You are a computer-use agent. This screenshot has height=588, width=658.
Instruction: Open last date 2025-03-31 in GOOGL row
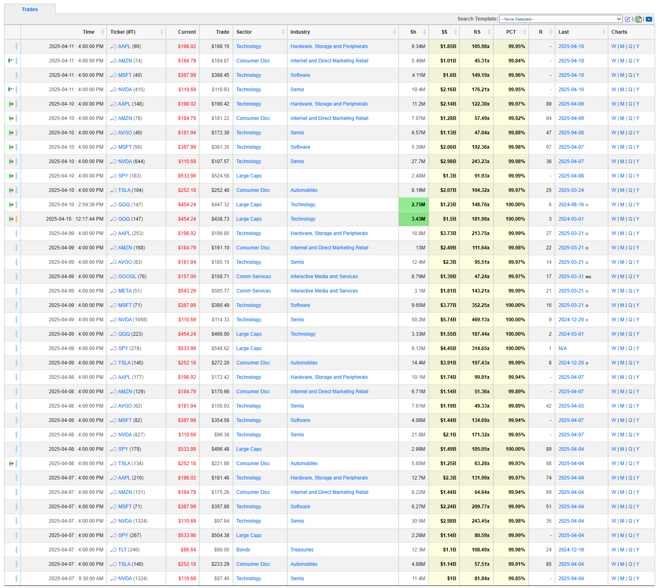(x=571, y=277)
